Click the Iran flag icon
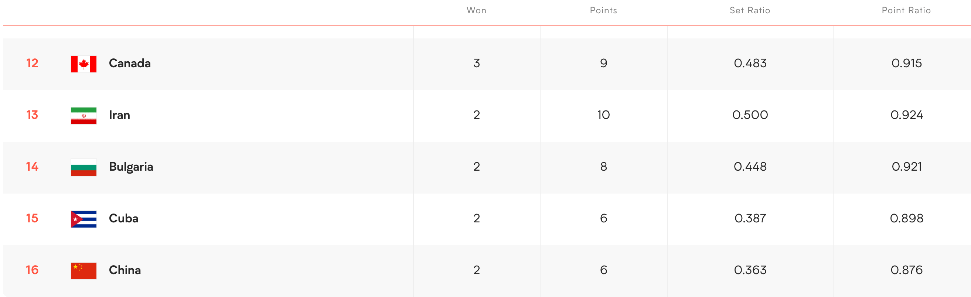 84,116
